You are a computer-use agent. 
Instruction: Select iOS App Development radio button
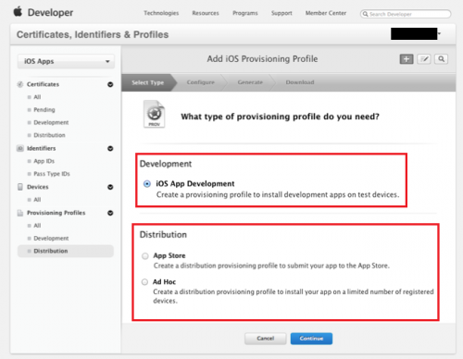point(147,184)
